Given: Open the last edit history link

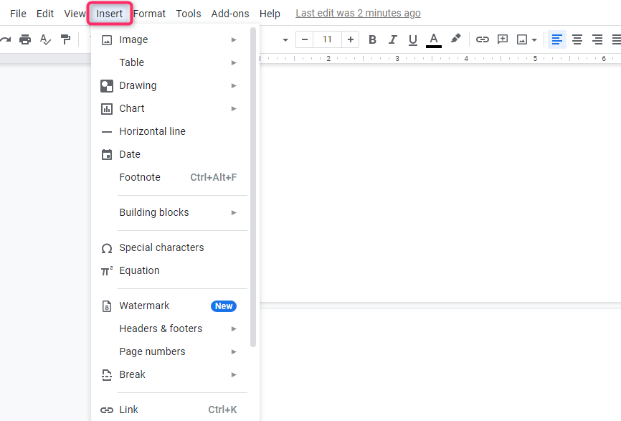Looking at the screenshot, I should click(358, 13).
